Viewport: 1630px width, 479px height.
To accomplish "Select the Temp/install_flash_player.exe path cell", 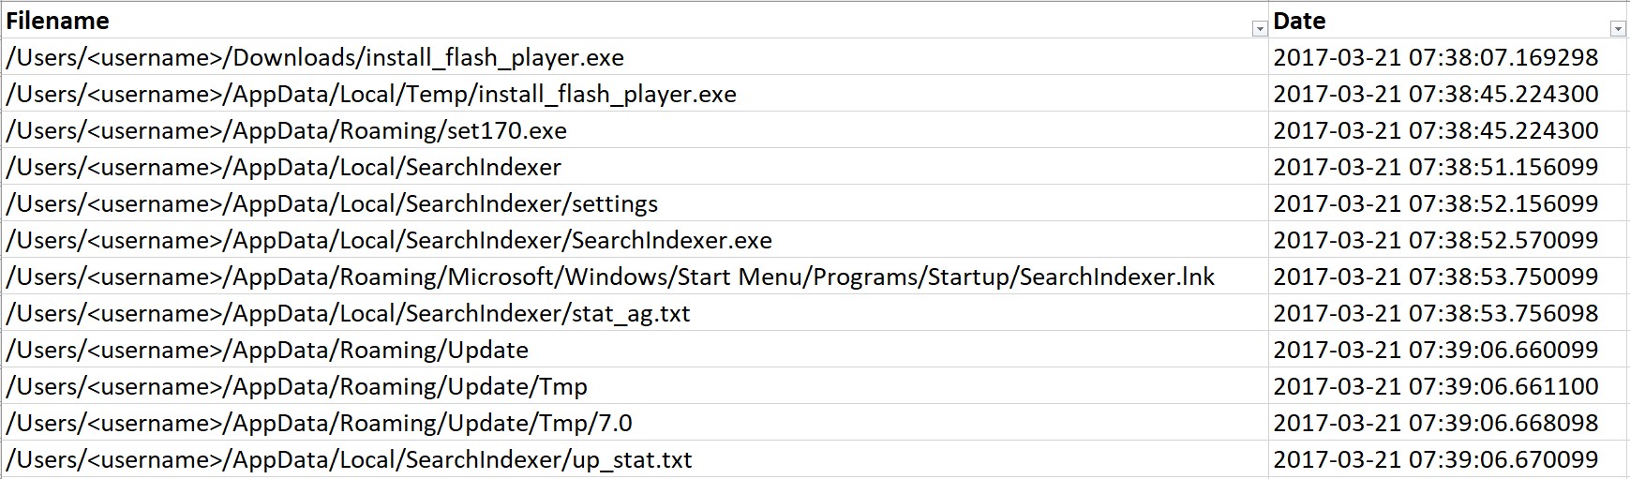I will pos(371,94).
